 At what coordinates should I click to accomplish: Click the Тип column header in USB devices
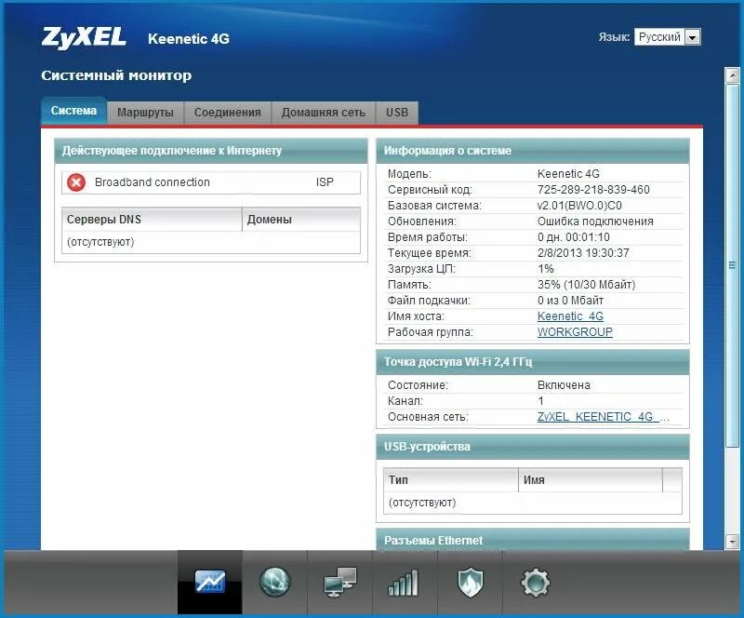[x=451, y=479]
